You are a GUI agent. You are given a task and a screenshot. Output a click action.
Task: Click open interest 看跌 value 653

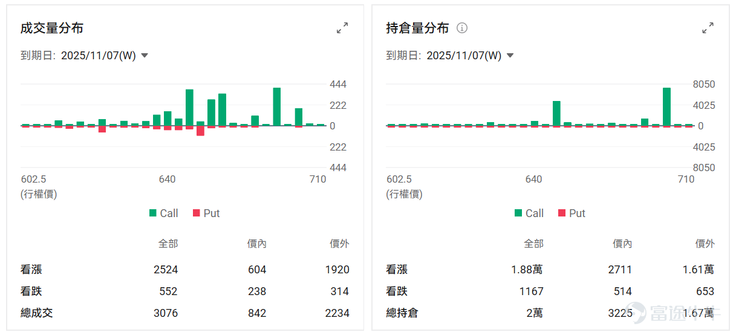click(705, 291)
